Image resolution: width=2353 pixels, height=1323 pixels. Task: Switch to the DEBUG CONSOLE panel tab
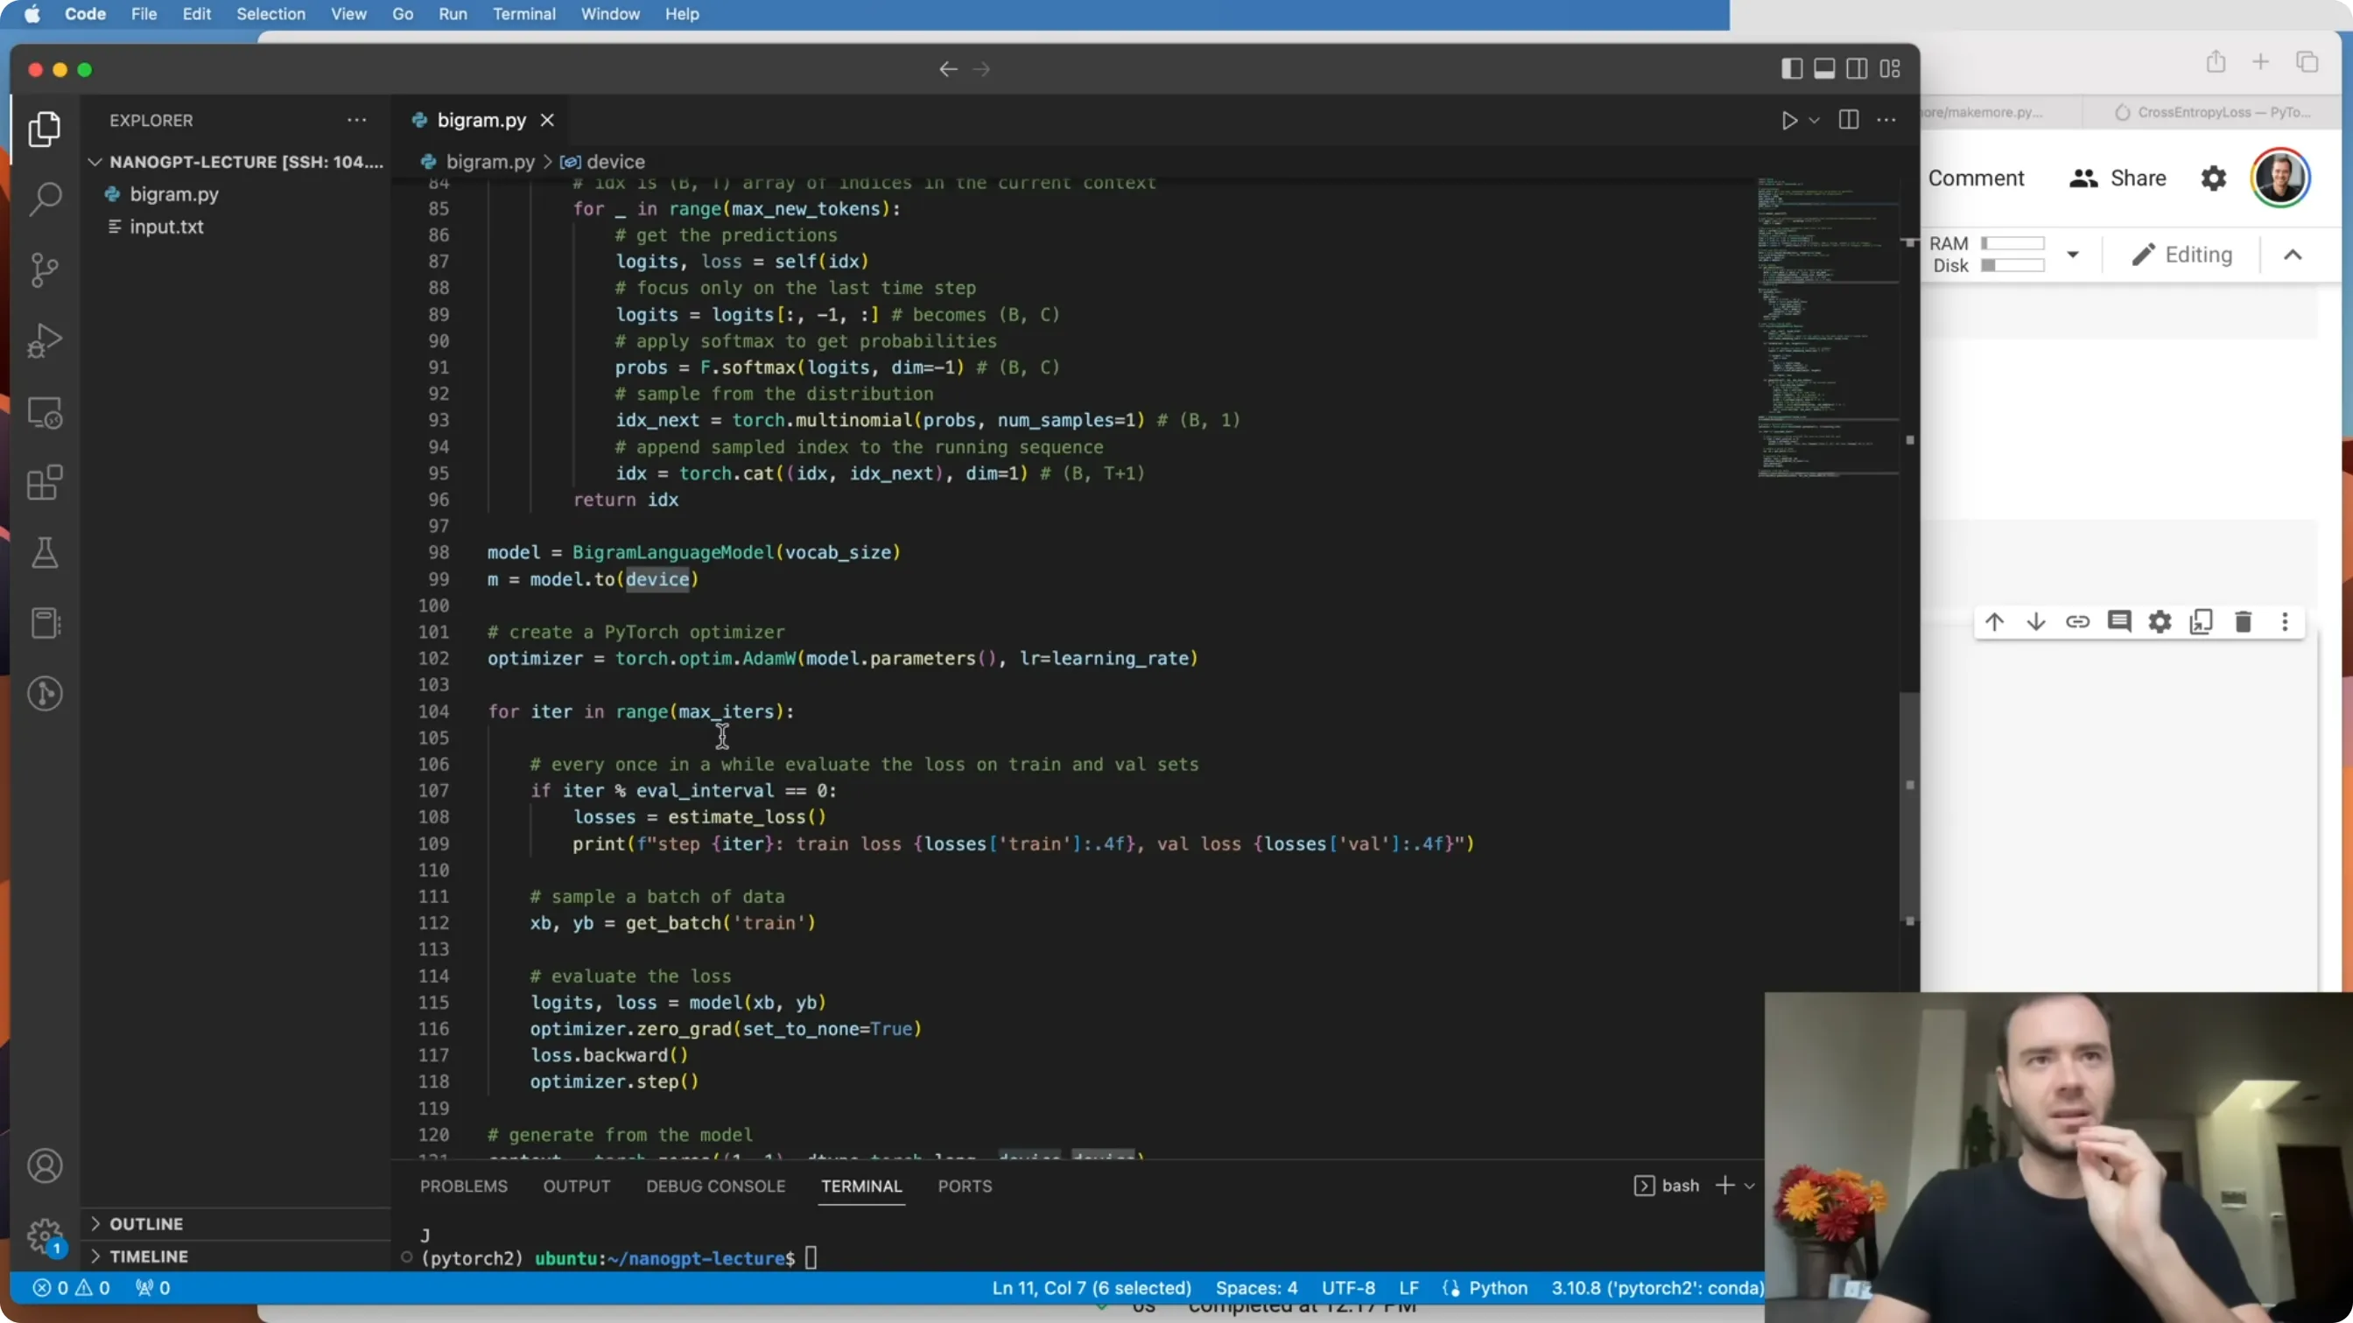coord(715,1186)
